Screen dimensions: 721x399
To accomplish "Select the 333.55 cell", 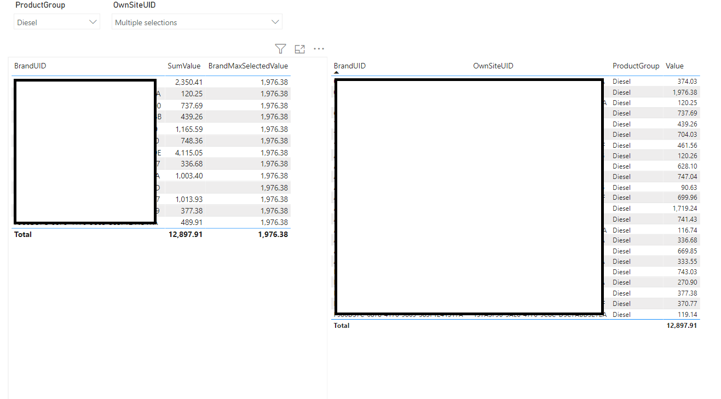I will tap(687, 262).
